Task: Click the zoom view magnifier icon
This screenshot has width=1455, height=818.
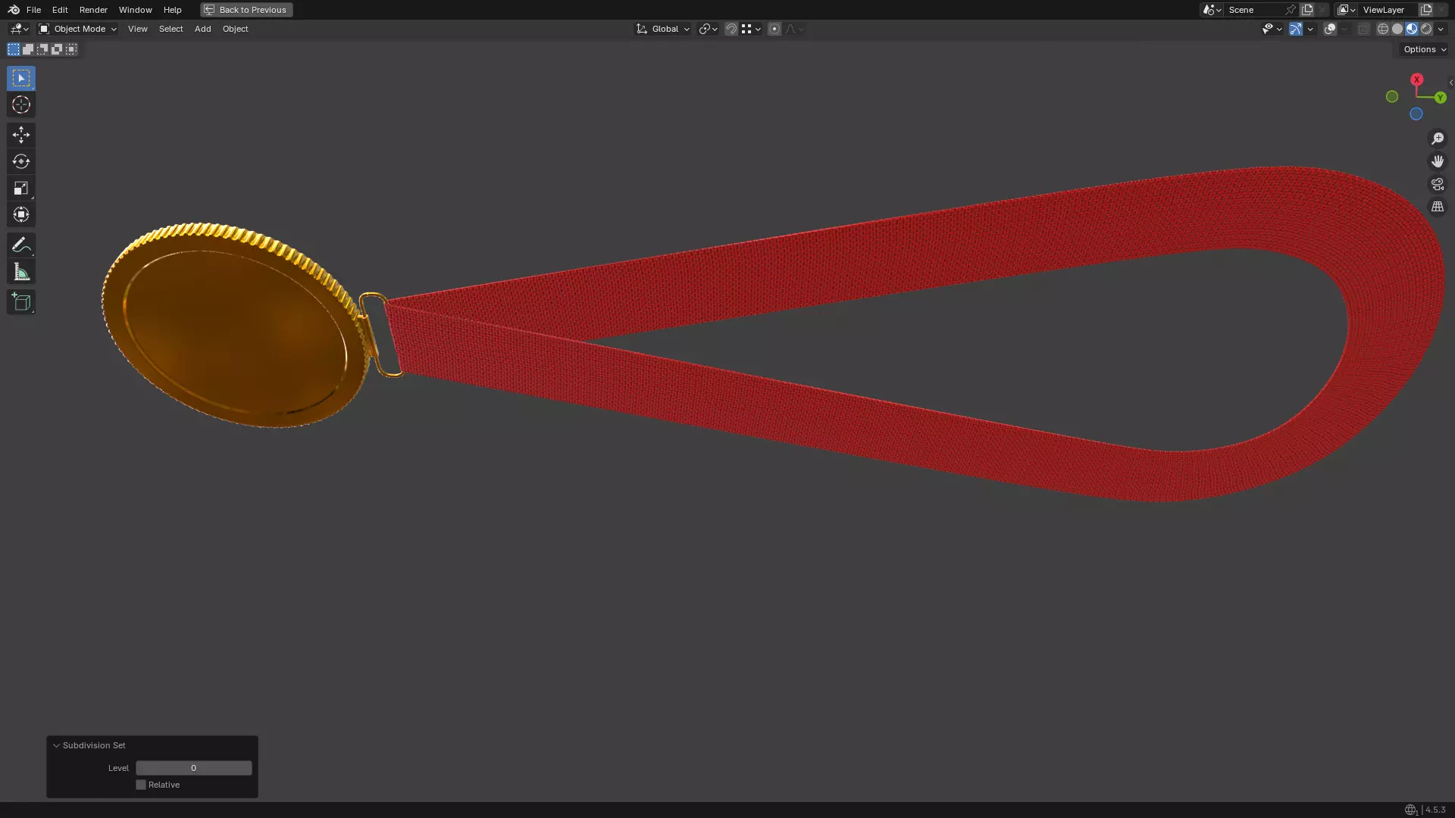Action: tap(1437, 139)
